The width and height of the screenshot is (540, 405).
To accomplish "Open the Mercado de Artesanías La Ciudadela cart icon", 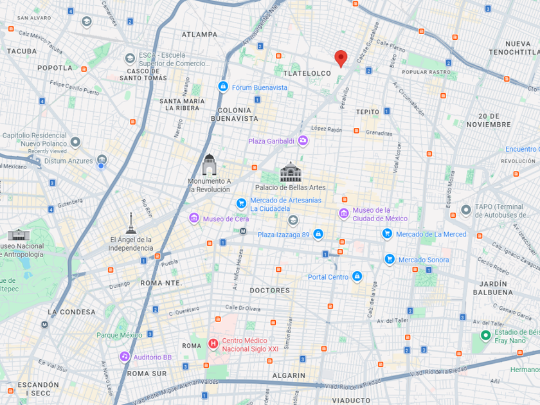I will coord(242,204).
